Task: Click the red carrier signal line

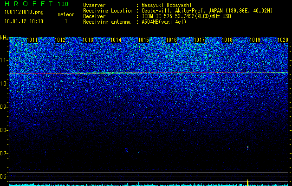Action: click(149, 73)
